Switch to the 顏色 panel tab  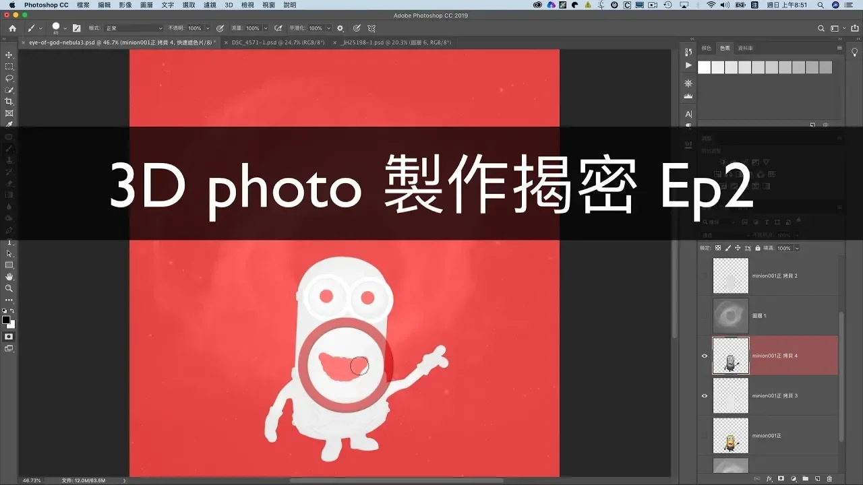pyautogui.click(x=707, y=48)
